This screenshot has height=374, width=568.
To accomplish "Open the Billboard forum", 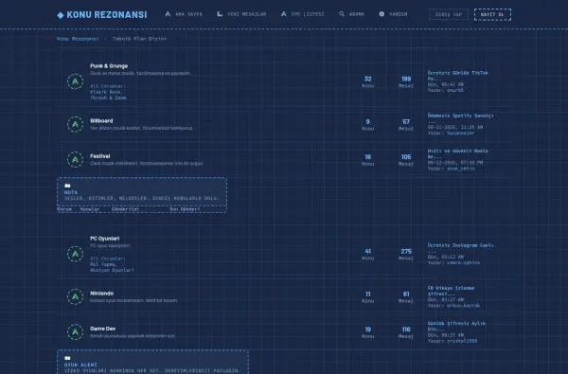I will click(x=101, y=120).
